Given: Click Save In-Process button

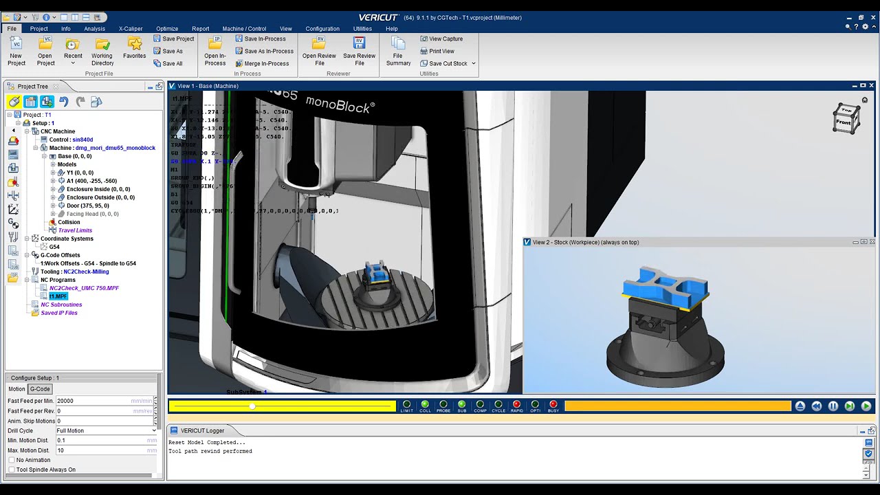Looking at the screenshot, I should point(260,38).
